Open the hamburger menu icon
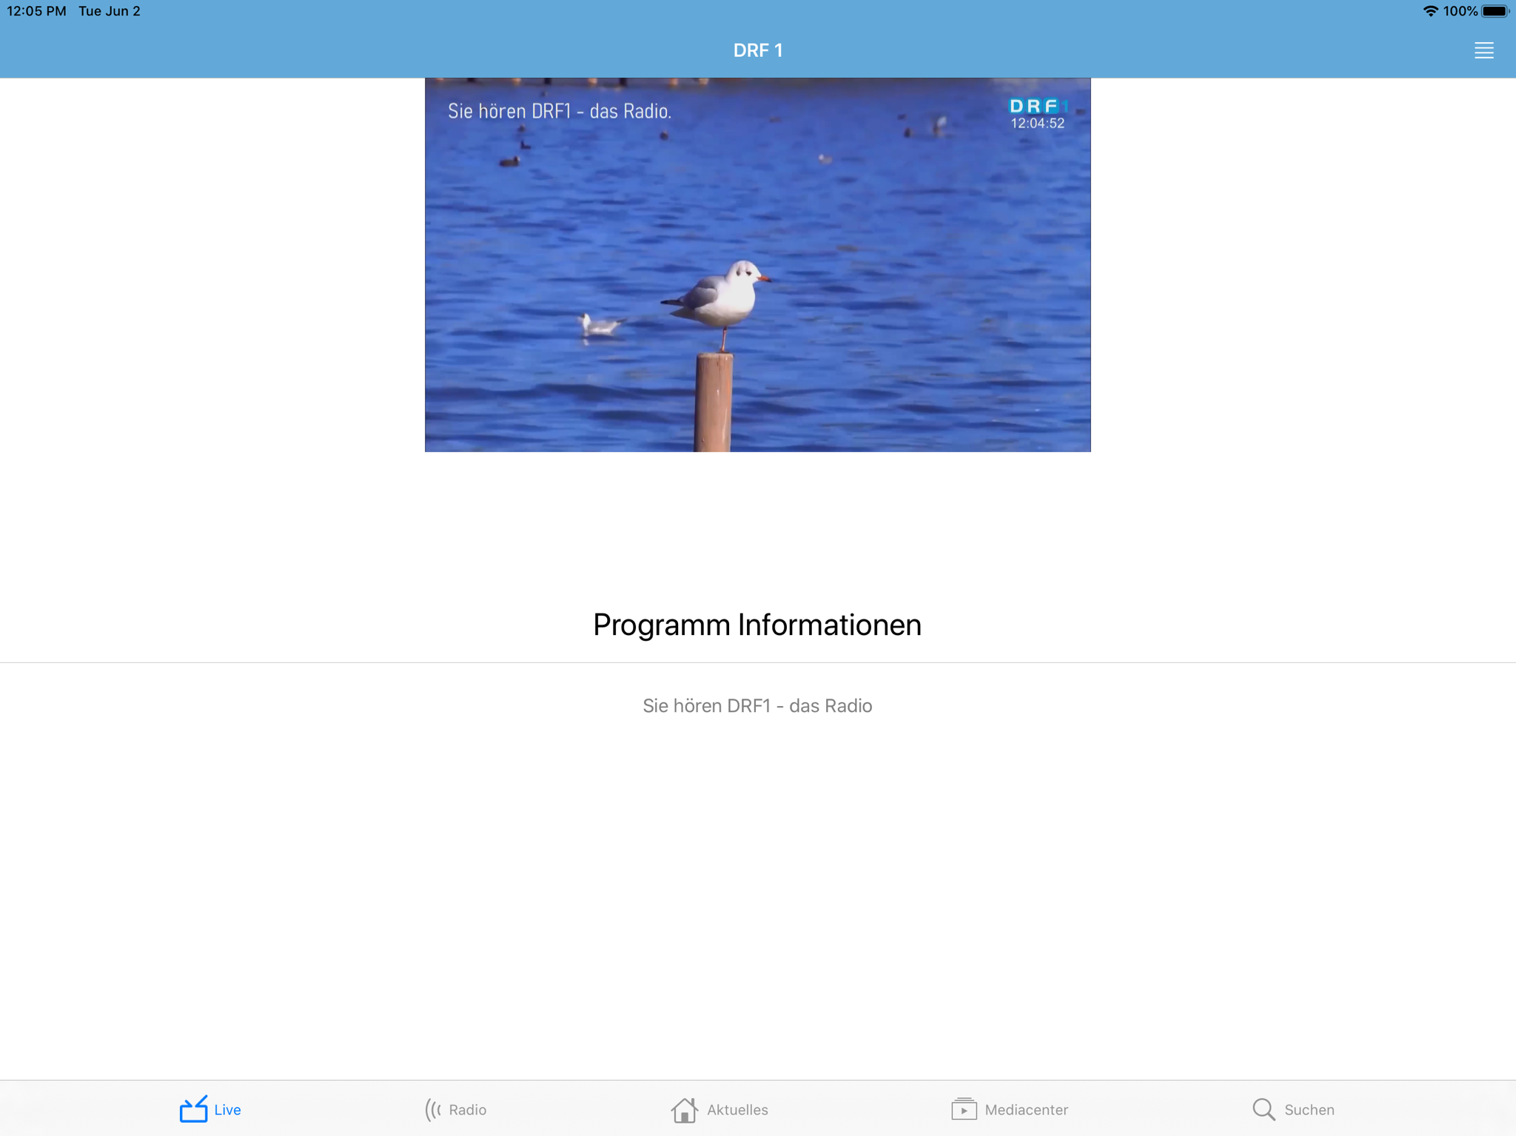This screenshot has height=1136, width=1516. pos(1483,50)
